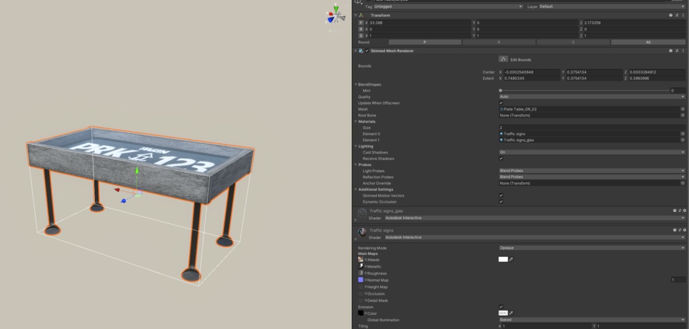The image size is (689, 329).
Task: Click the Round S button
Action: (x=573, y=42)
